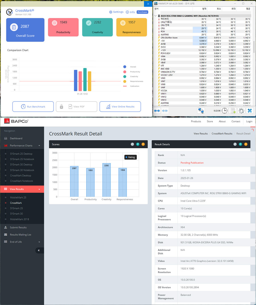Minimize the Result Details panel
Image resolution: width=256 pixels, height=305 pixels.
tap(246, 144)
